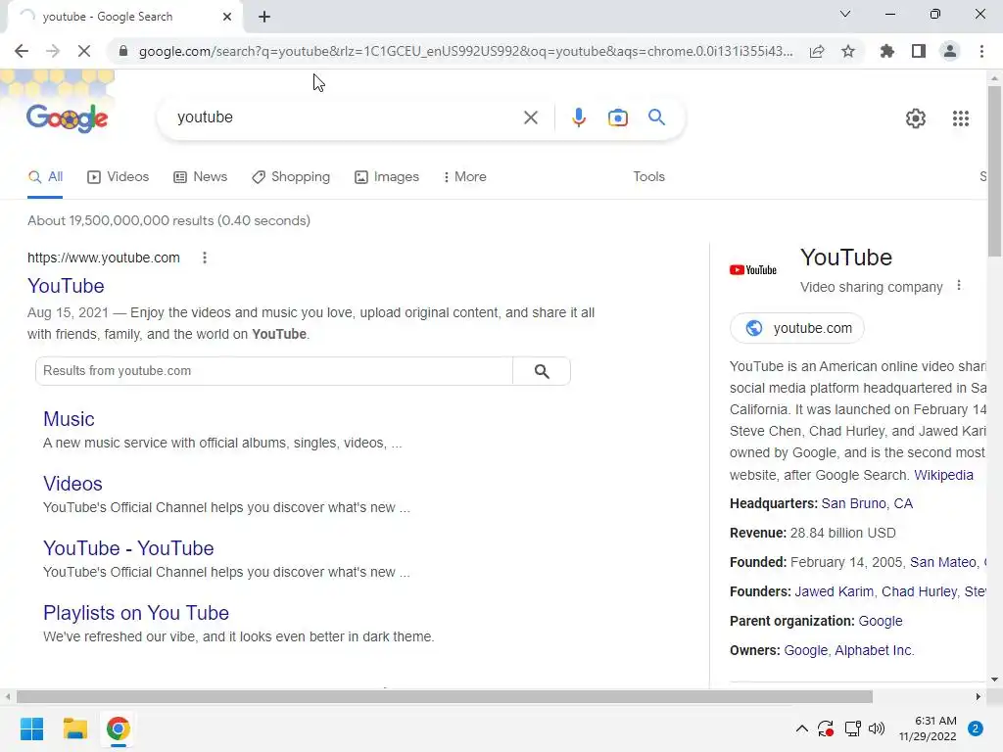Toggle the Chrome side panel
The image size is (1003, 752).
pyautogui.click(x=919, y=51)
